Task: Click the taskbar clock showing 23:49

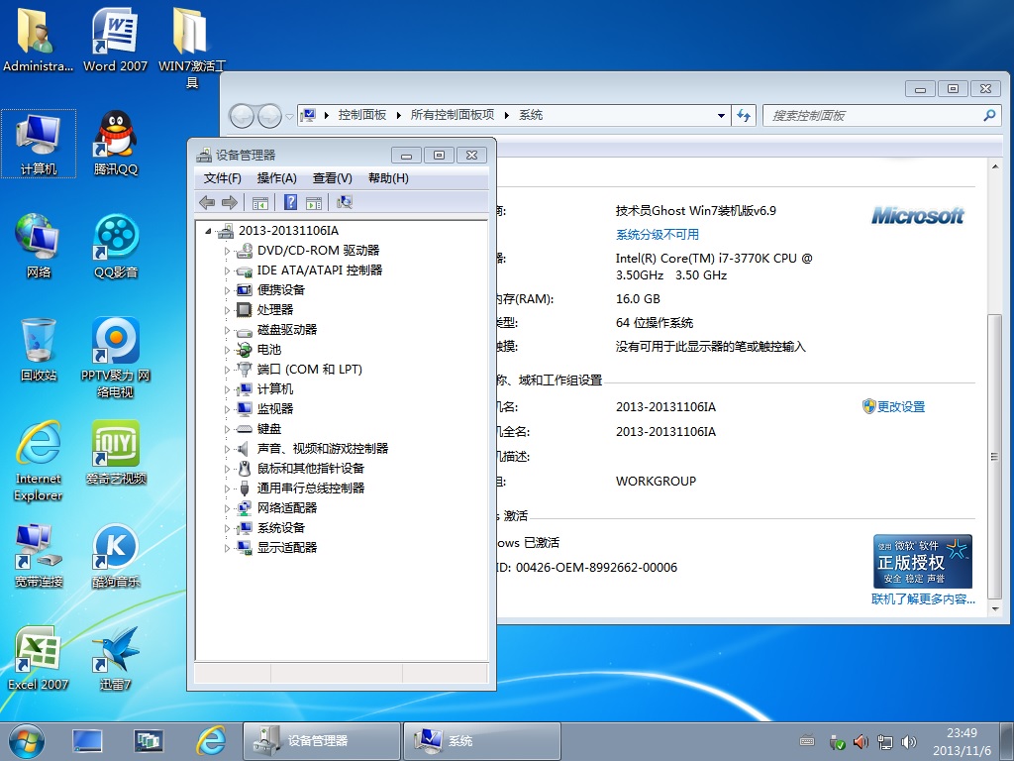Action: [x=962, y=741]
